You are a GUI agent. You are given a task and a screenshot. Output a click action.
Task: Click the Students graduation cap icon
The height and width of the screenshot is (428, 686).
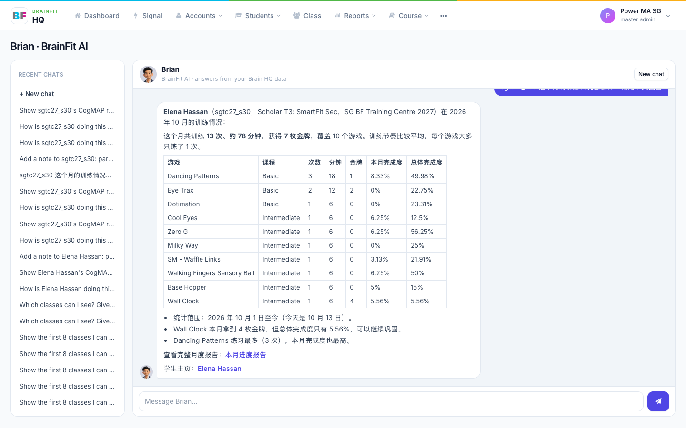pos(239,16)
